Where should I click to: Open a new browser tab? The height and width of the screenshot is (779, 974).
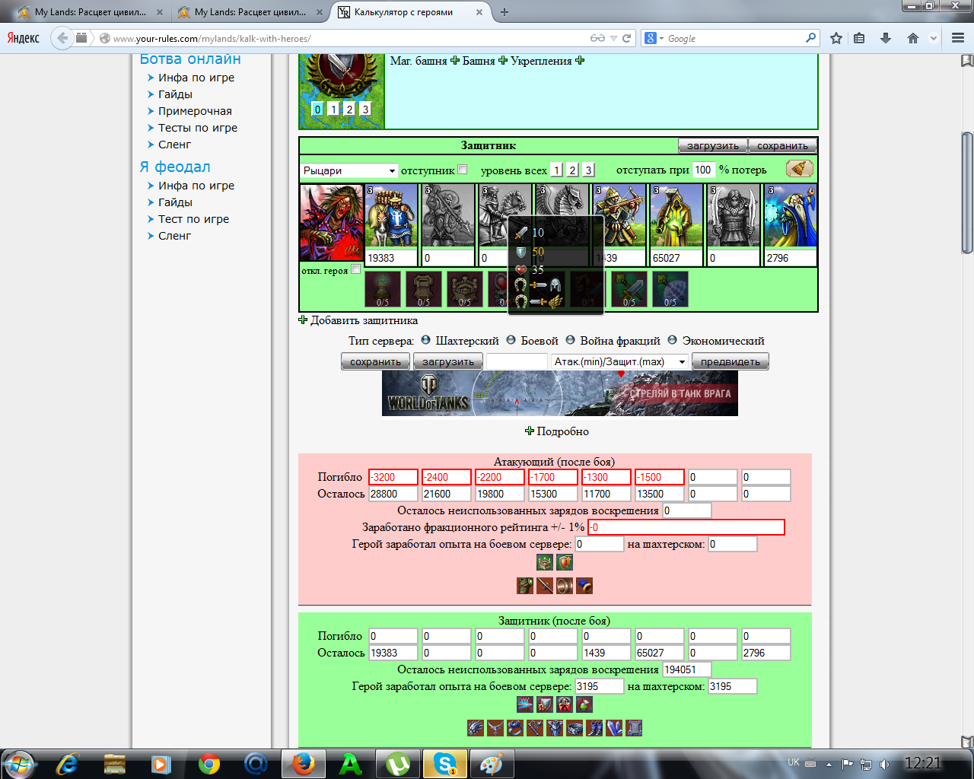pyautogui.click(x=505, y=12)
